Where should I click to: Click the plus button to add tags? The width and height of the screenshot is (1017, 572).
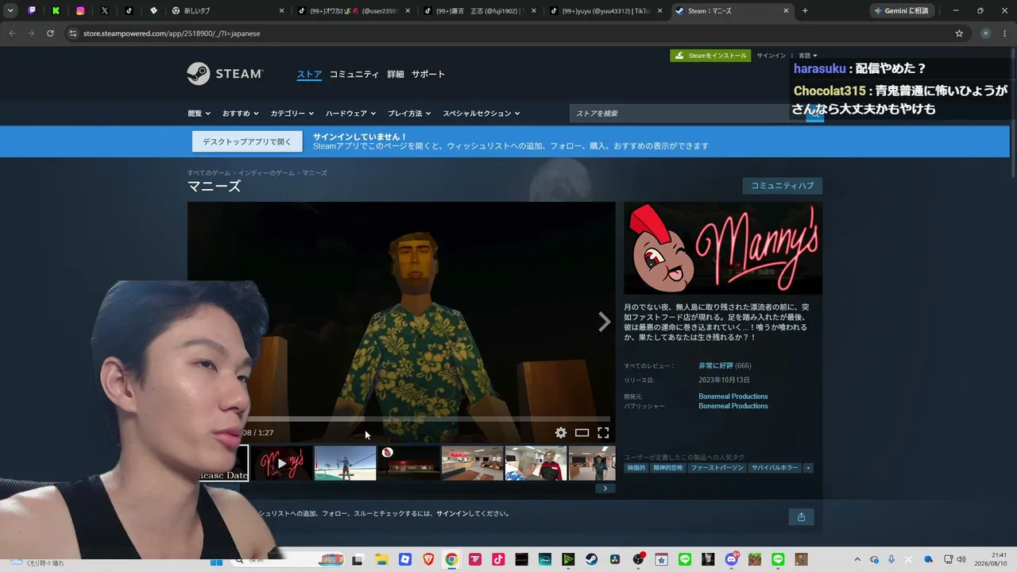808,468
